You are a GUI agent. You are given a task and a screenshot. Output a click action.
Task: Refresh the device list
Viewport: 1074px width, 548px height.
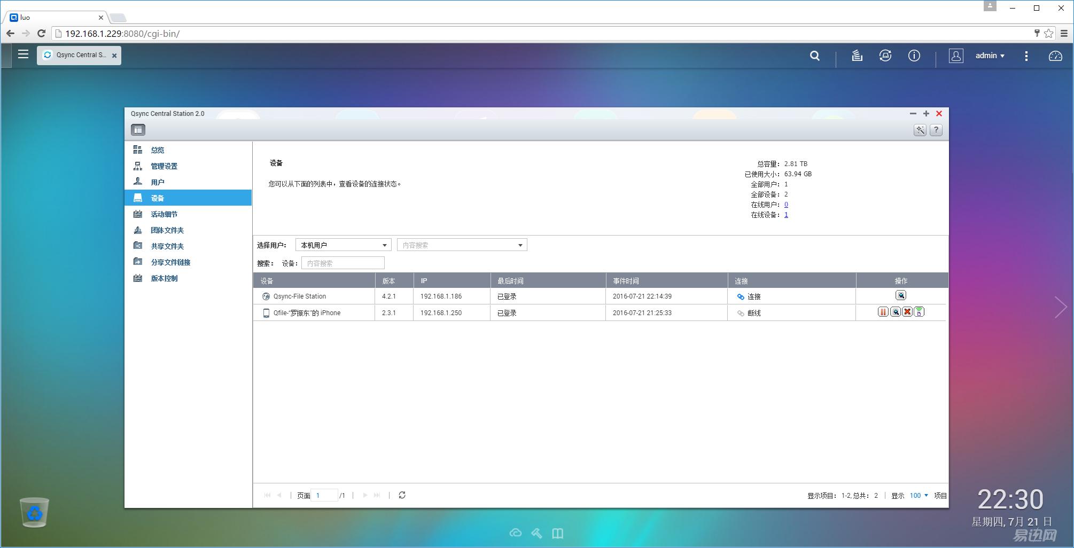[402, 495]
